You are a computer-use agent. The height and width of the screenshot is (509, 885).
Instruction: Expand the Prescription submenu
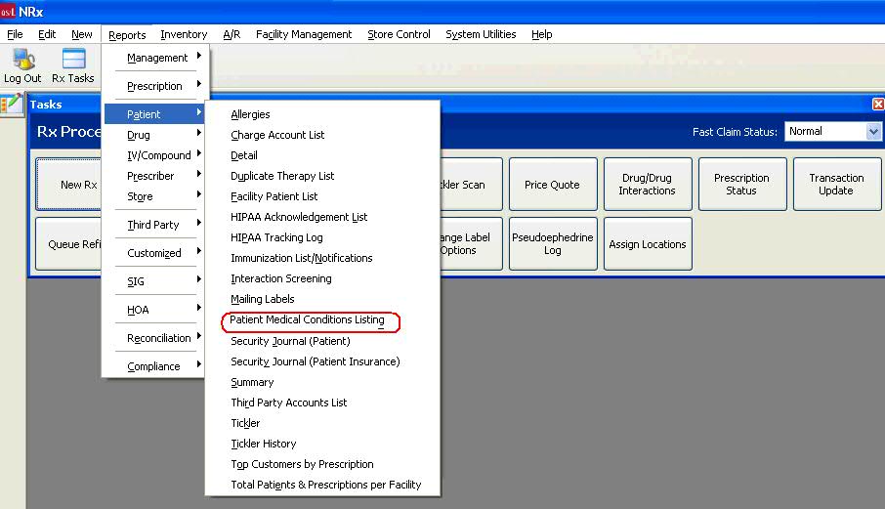(155, 86)
